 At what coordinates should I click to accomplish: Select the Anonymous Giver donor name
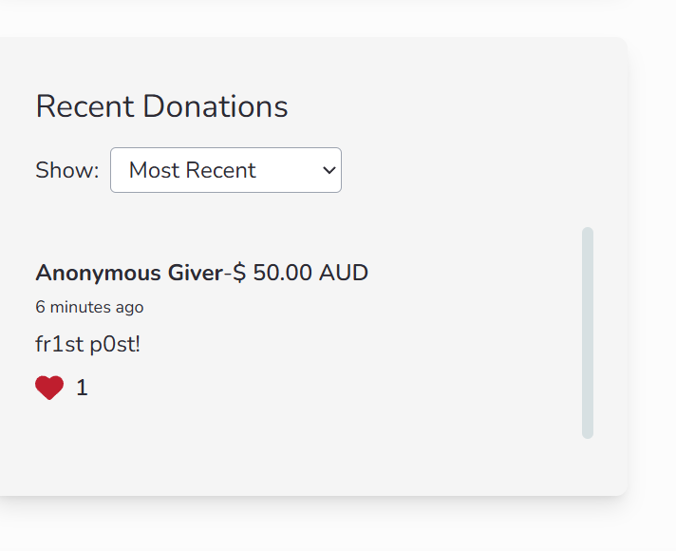[129, 274]
